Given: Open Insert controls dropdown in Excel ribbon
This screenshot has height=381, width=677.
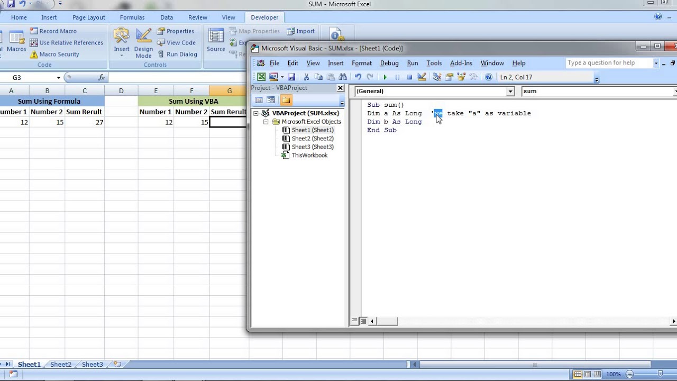Looking at the screenshot, I should (122, 43).
